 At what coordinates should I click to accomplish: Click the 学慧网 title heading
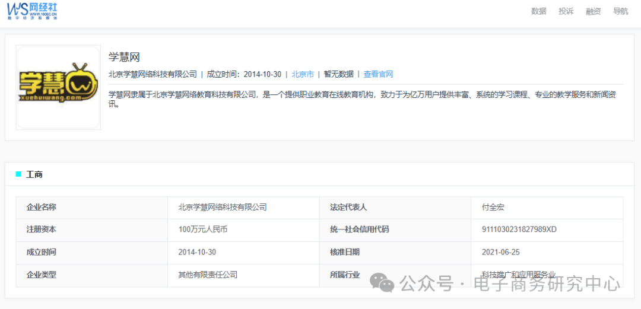coord(124,57)
